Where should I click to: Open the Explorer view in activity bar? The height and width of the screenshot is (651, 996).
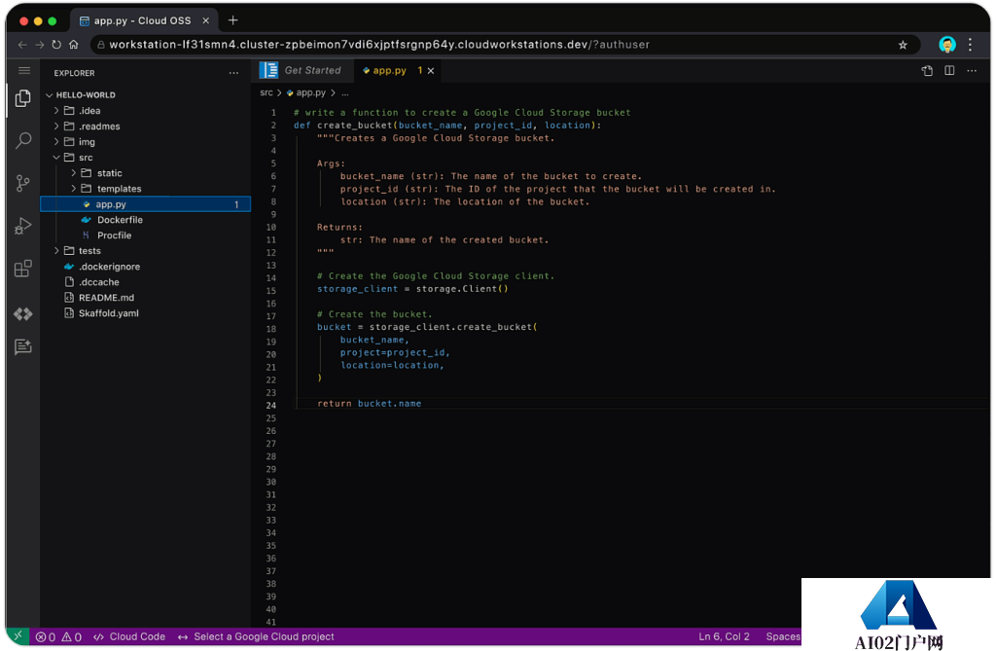click(22, 98)
